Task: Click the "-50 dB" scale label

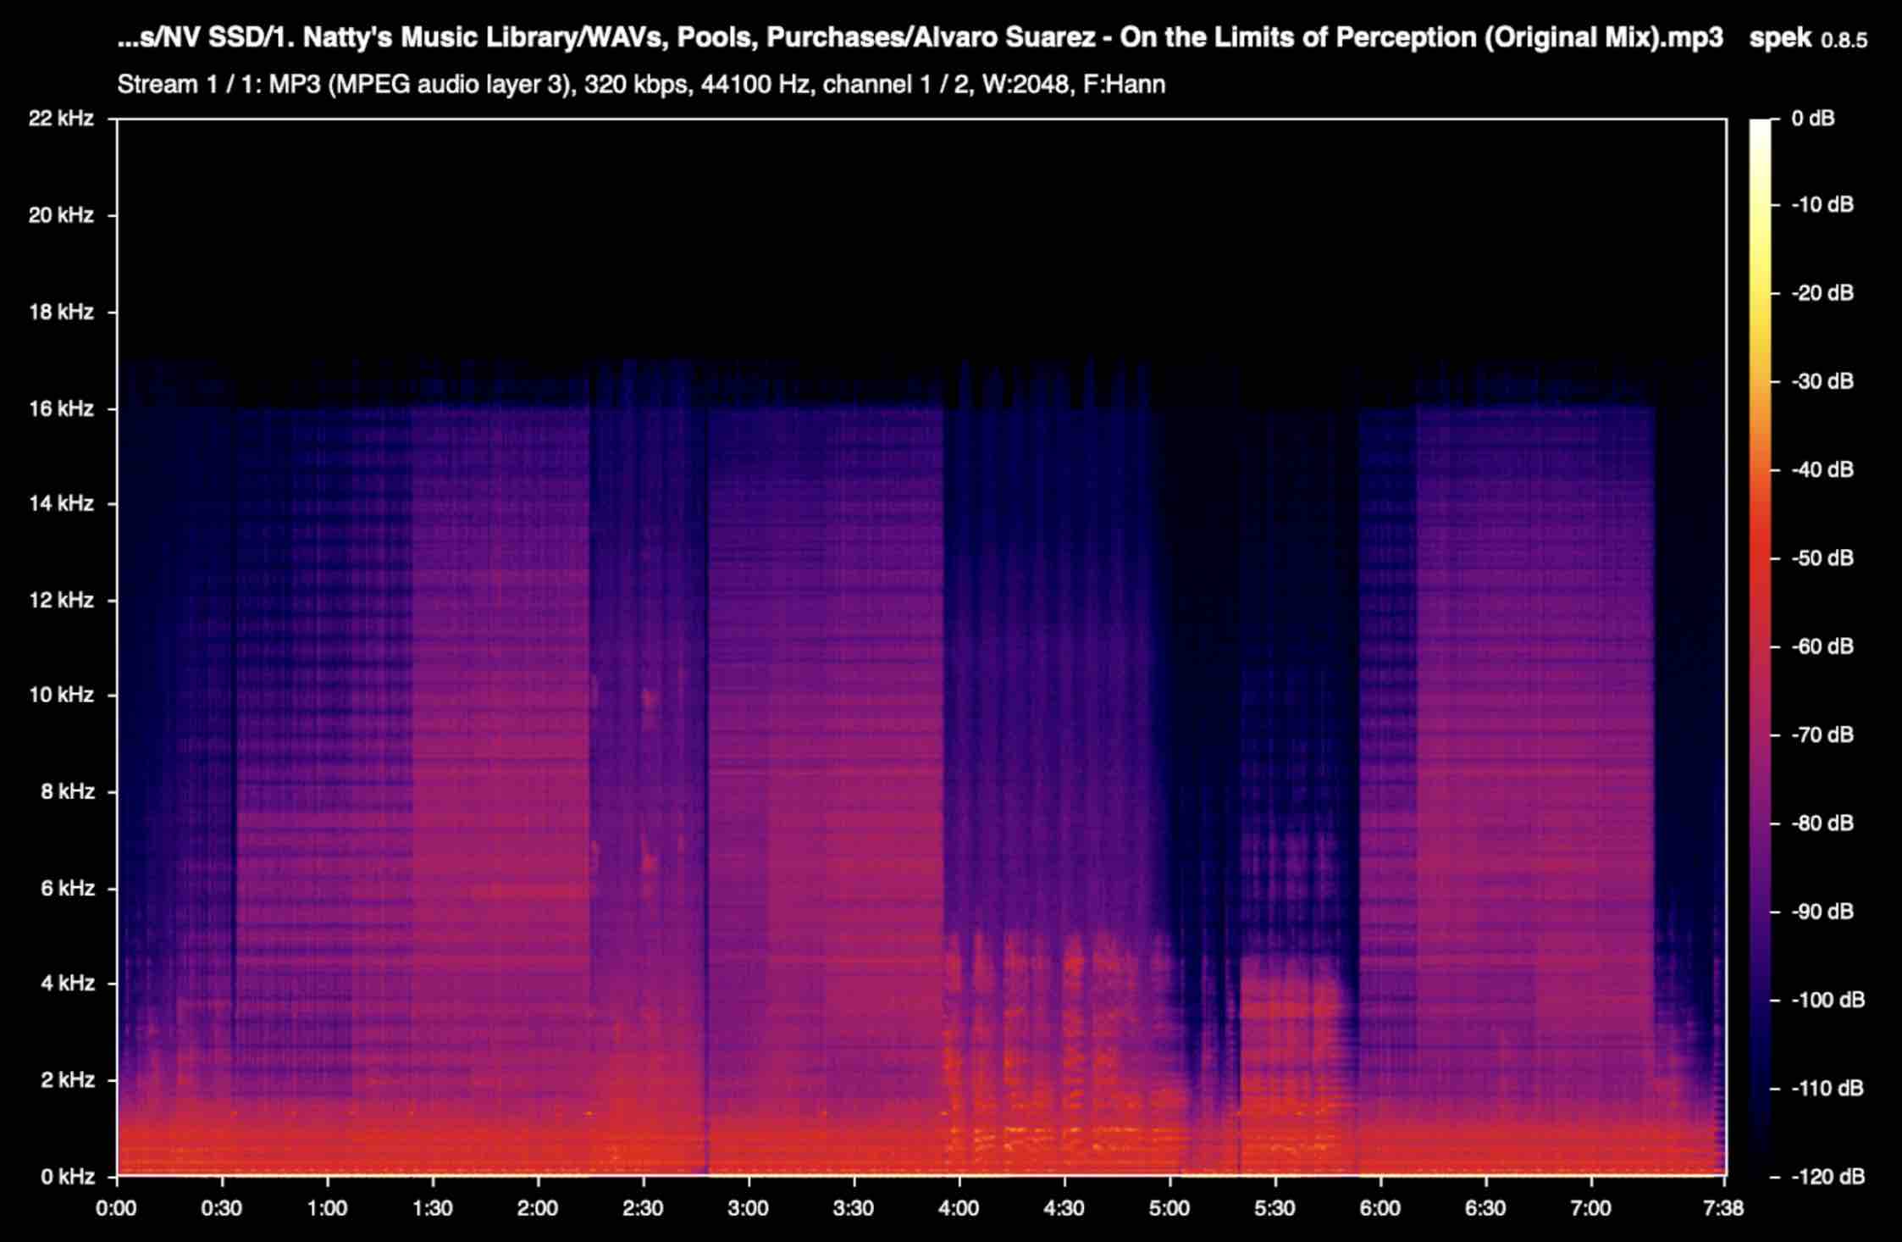Action: (x=1822, y=558)
